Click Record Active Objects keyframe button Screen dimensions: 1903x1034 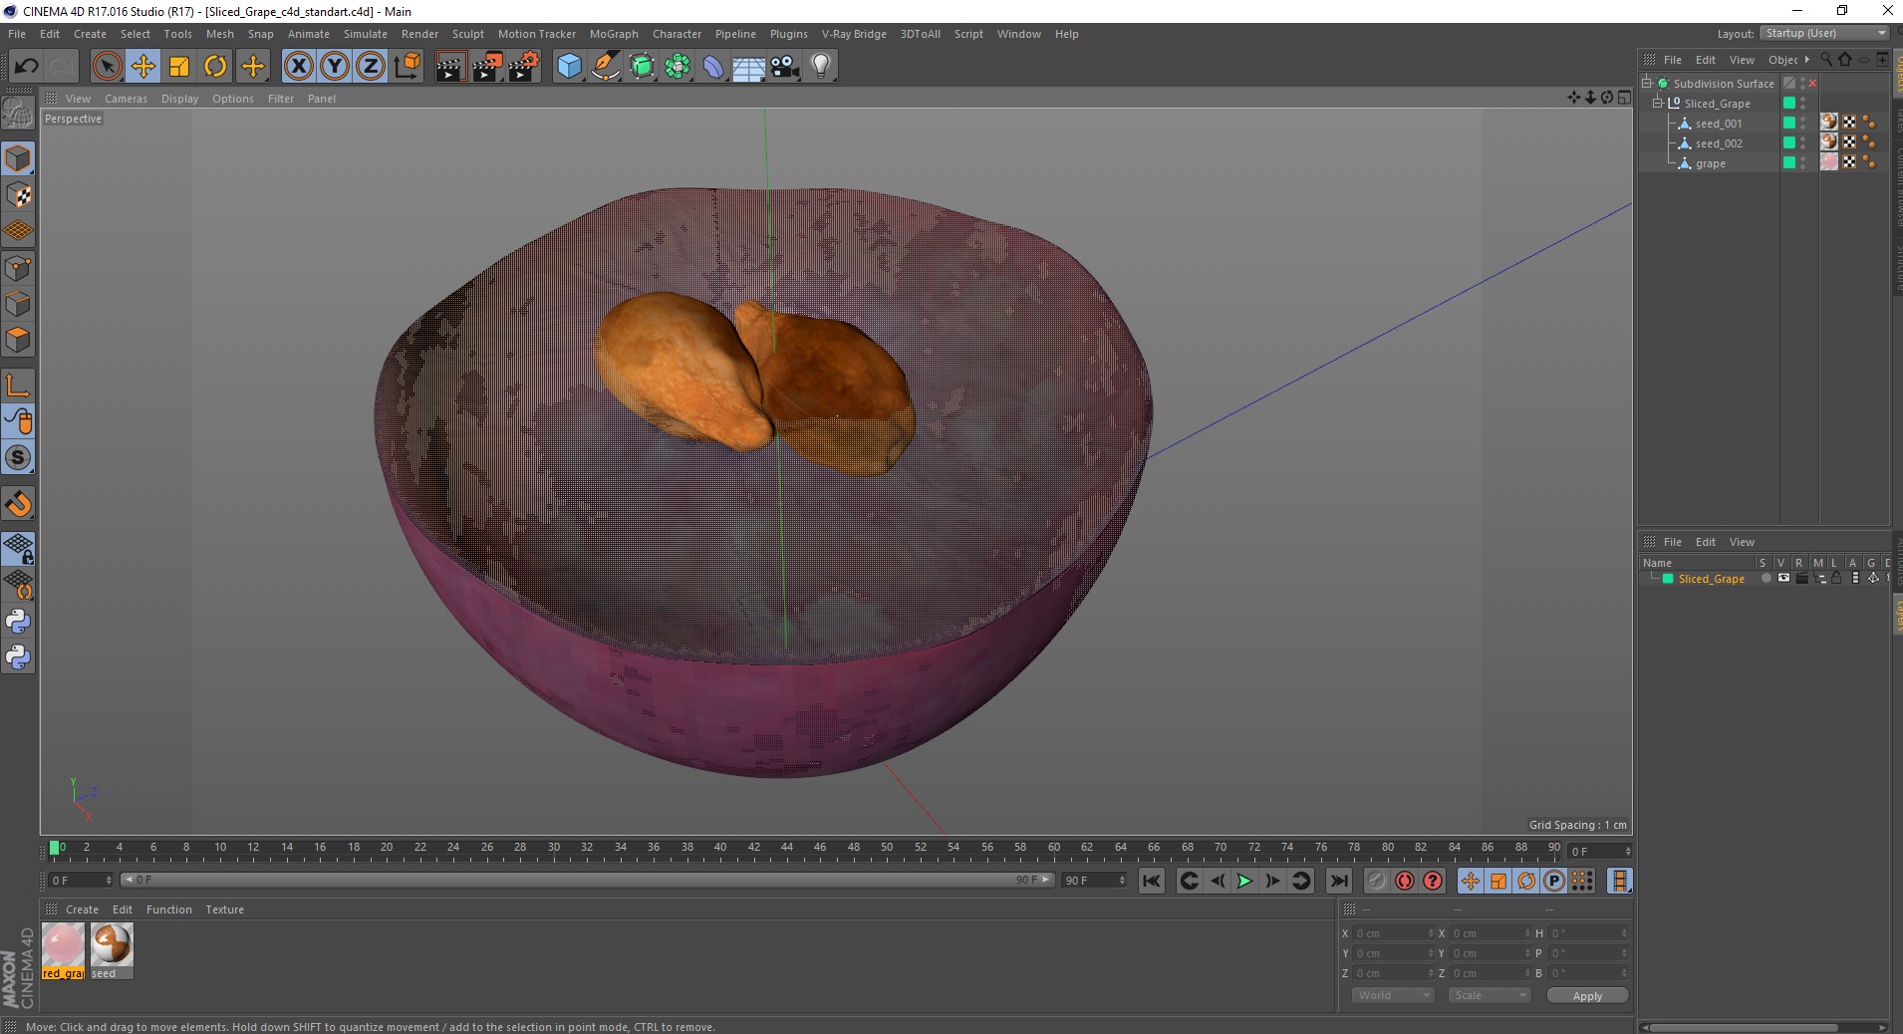tap(1377, 881)
